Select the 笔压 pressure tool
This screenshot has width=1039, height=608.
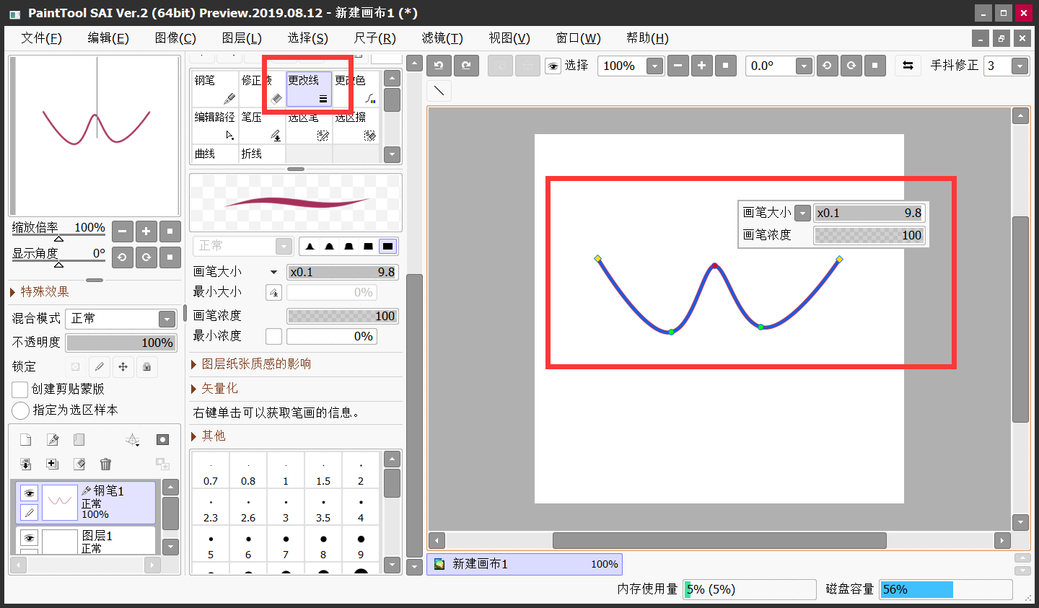pos(262,125)
